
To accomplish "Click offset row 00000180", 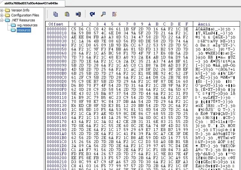I will coord(57,125).
